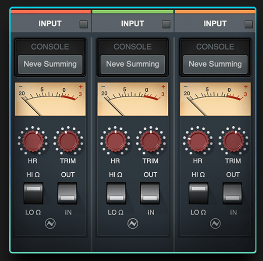Flip the HI/LO impedance switch on the red channel

point(33,193)
